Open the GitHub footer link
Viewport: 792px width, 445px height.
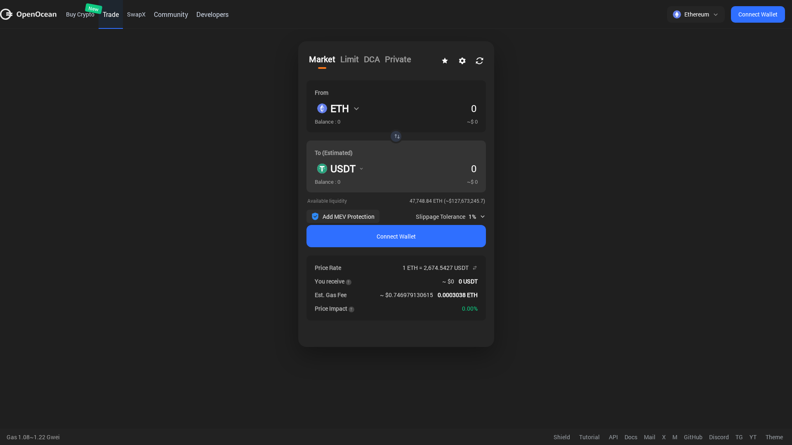693,437
